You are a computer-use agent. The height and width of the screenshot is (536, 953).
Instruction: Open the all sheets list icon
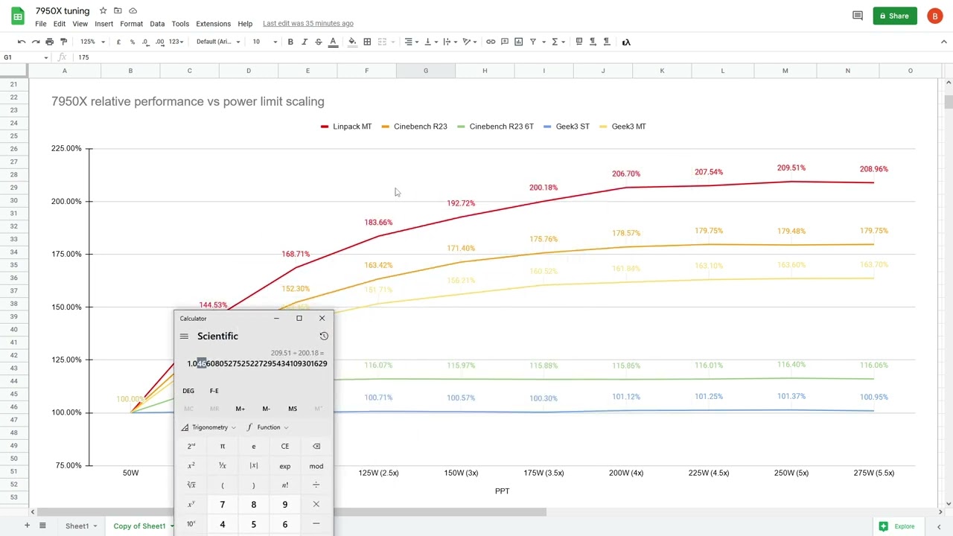click(42, 526)
